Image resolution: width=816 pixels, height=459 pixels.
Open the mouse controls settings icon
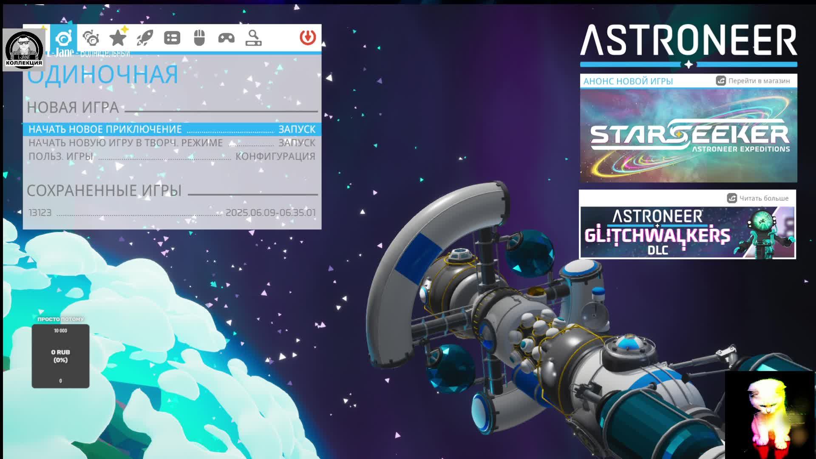pyautogui.click(x=199, y=38)
